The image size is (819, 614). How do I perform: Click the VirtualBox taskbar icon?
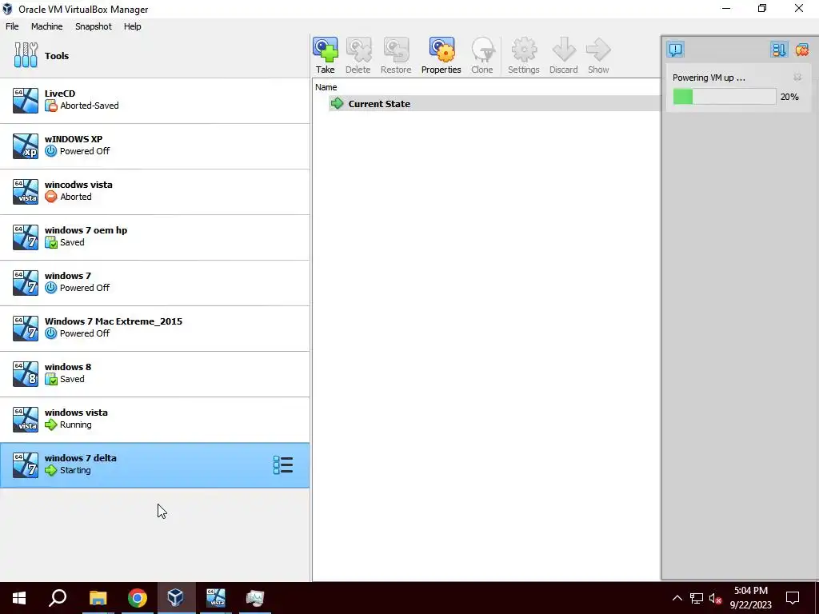click(175, 598)
